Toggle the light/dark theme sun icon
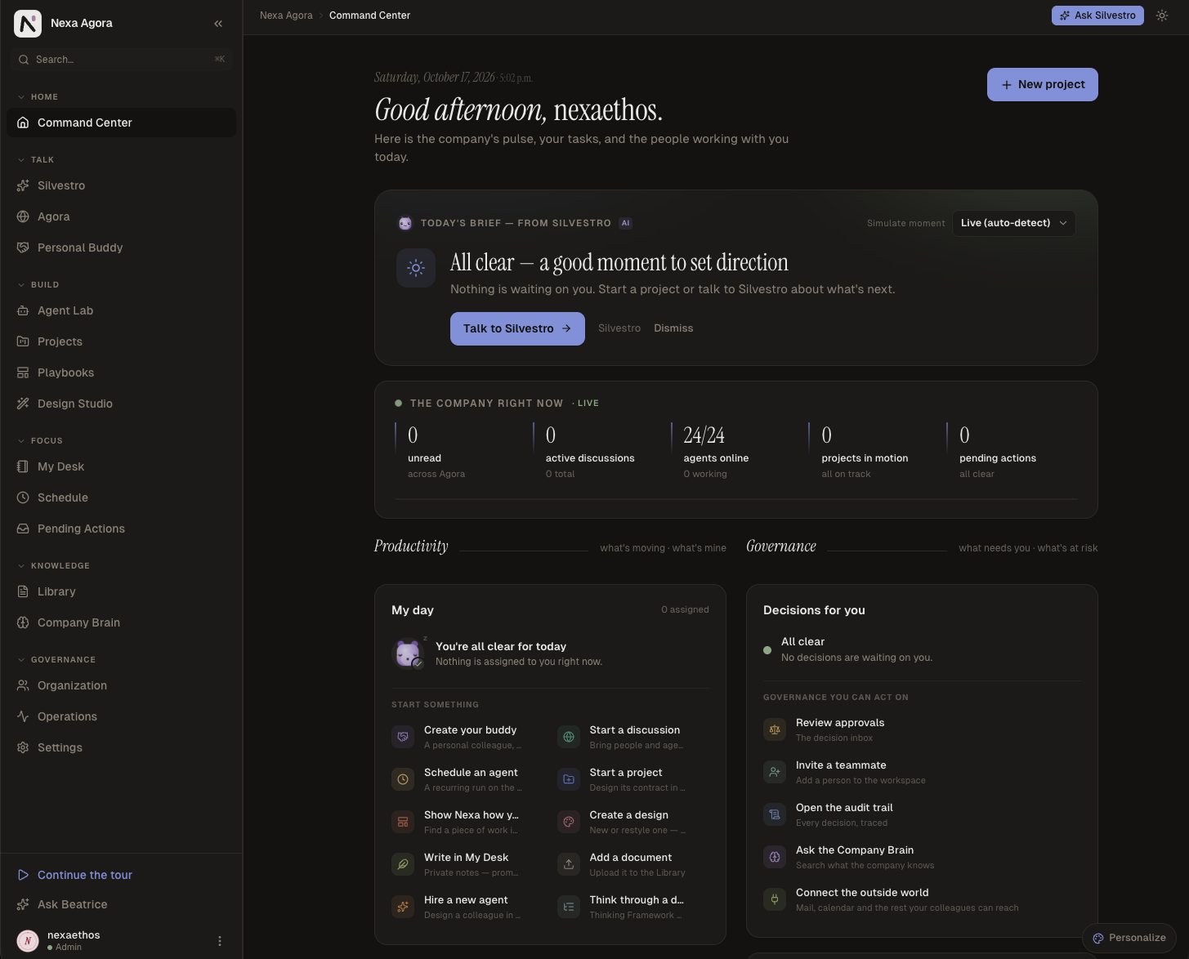 click(x=1162, y=16)
